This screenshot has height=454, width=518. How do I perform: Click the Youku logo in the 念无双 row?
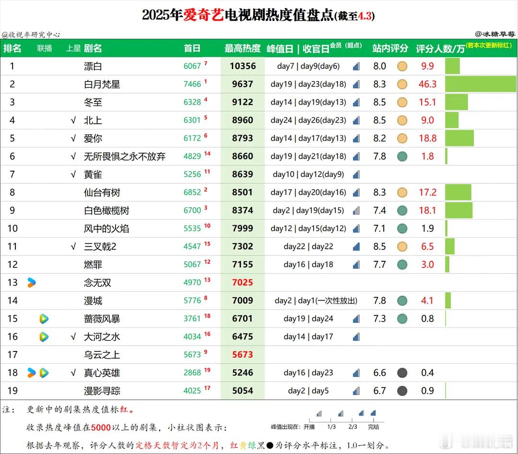pyautogui.click(x=31, y=283)
